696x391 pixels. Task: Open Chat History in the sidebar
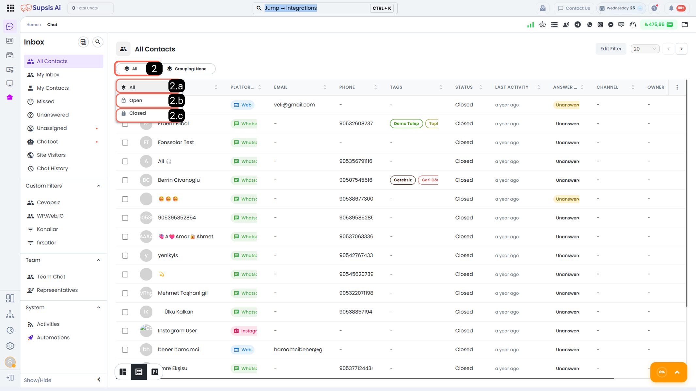(x=64, y=168)
